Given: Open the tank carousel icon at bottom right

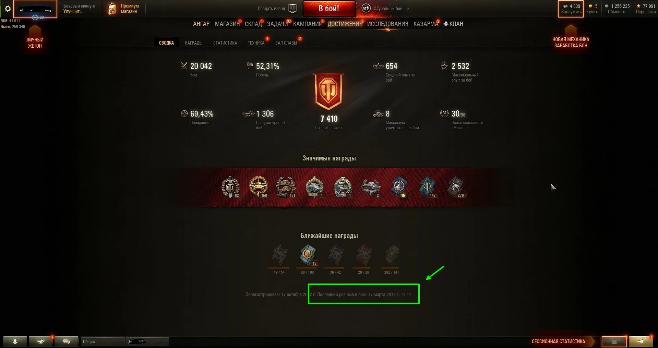Looking at the screenshot, I should (640, 341).
